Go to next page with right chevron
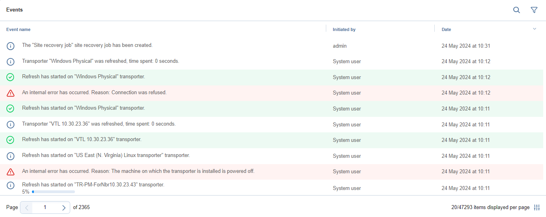This screenshot has height=217, width=546. pyautogui.click(x=63, y=207)
